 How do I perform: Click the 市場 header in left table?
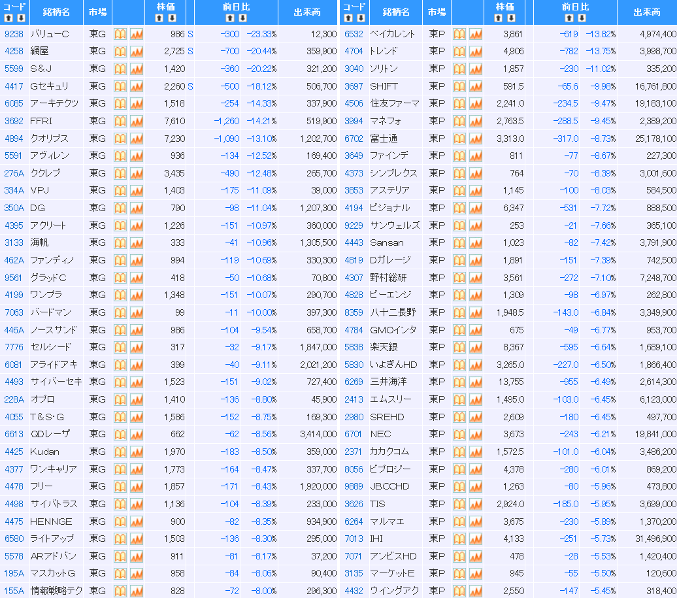pos(97,12)
